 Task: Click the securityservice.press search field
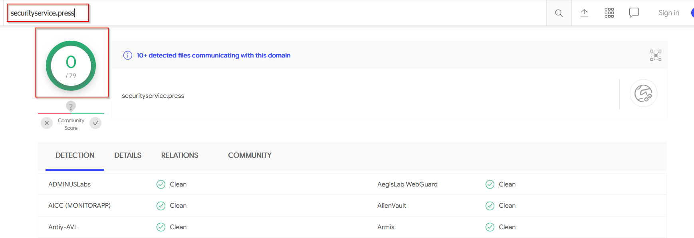pos(48,13)
